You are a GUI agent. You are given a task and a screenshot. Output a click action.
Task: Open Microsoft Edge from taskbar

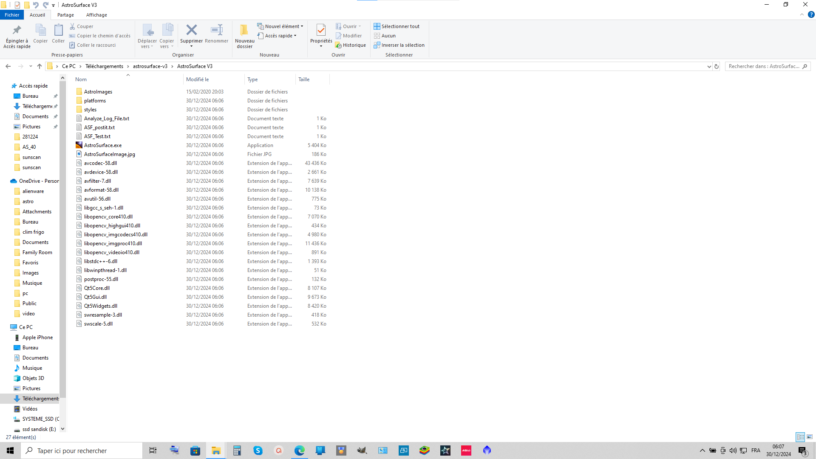pyautogui.click(x=300, y=450)
